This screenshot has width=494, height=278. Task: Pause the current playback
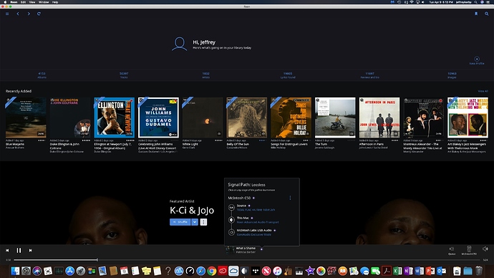click(19, 250)
